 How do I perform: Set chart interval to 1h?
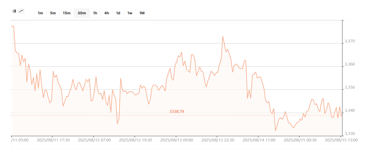pos(95,13)
